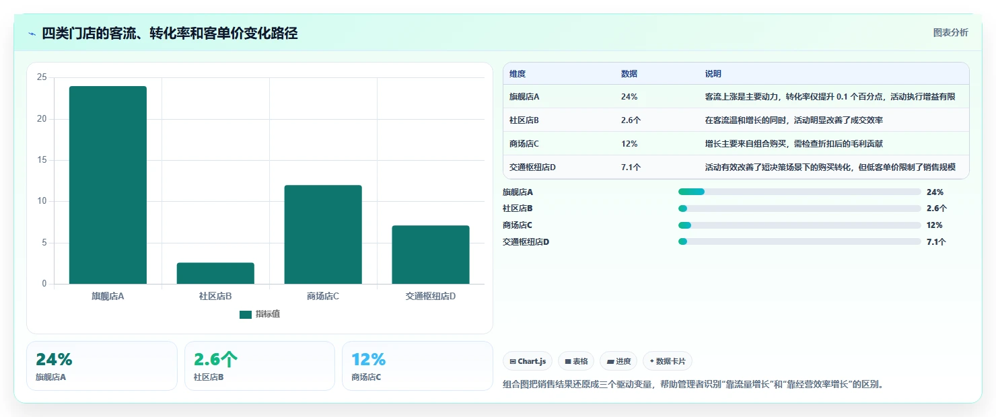The image size is (996, 417).
Task: Select the 社区店B table row cell
Action: [x=524, y=120]
